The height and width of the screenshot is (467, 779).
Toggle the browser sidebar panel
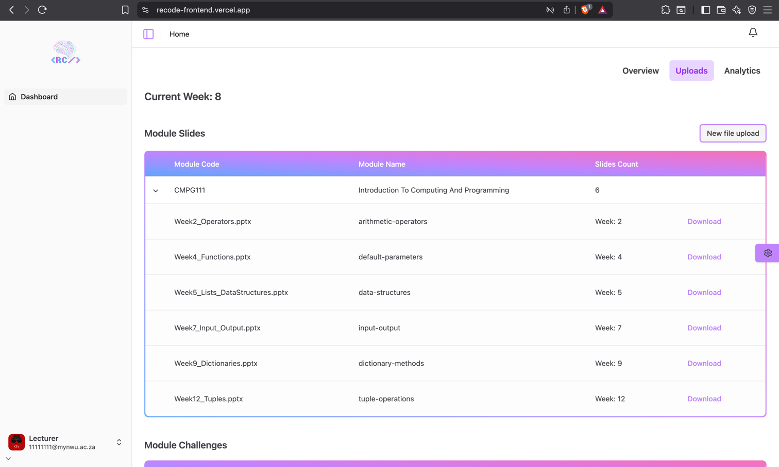point(705,10)
